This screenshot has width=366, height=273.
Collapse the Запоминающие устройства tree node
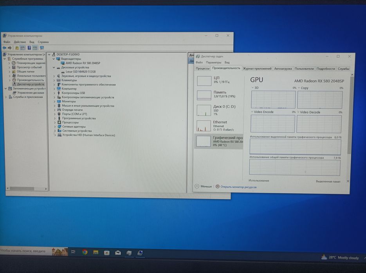point(5,89)
